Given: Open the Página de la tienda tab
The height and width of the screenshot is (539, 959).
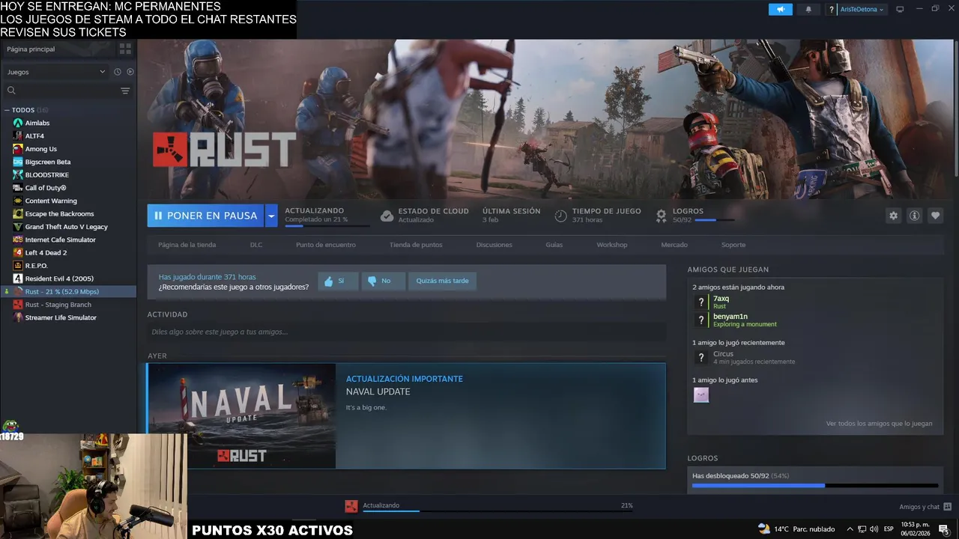Looking at the screenshot, I should 187,245.
